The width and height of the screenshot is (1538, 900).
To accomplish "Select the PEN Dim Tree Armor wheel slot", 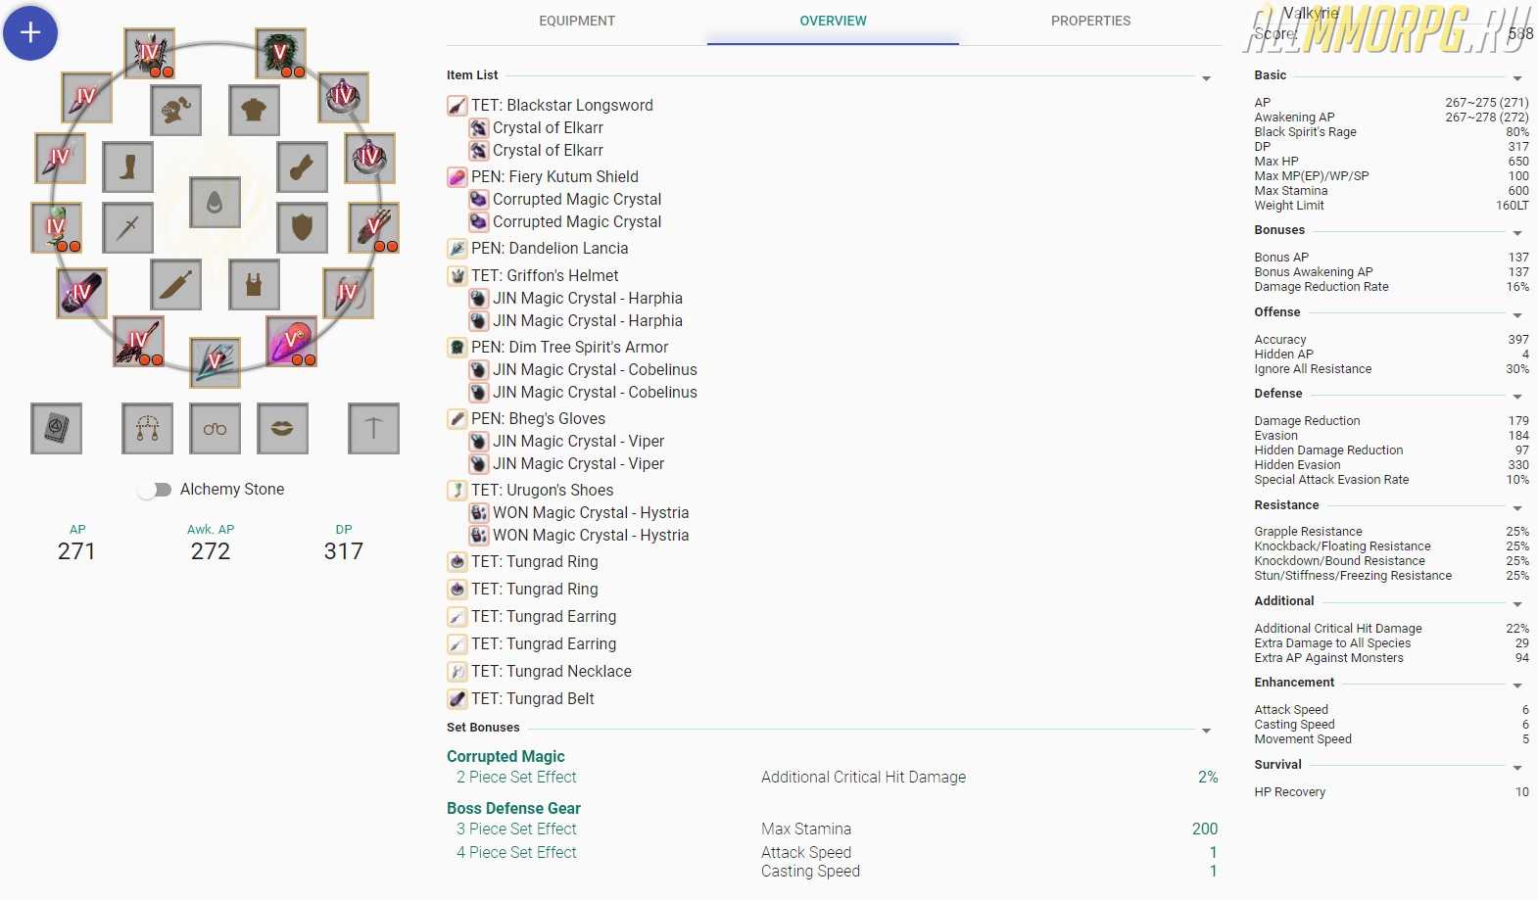I will tap(281, 53).
